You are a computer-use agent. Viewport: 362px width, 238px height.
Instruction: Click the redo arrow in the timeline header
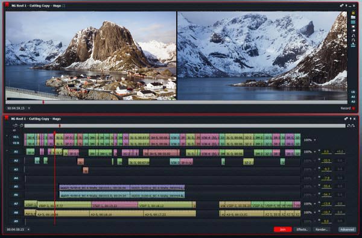coord(353,126)
